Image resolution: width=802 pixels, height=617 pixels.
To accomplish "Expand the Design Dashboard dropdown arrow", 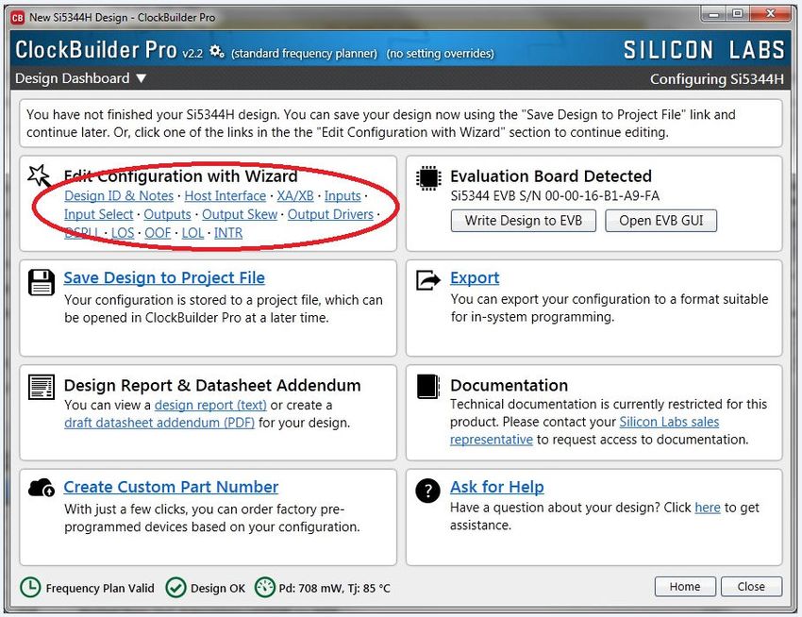I will (x=142, y=78).
